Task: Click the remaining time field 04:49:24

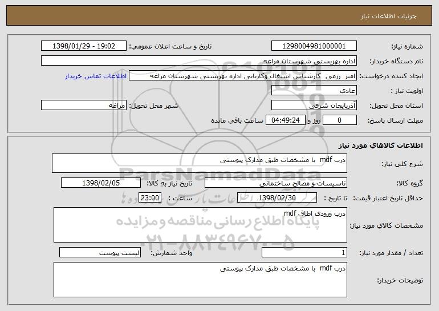Action: click(x=285, y=120)
